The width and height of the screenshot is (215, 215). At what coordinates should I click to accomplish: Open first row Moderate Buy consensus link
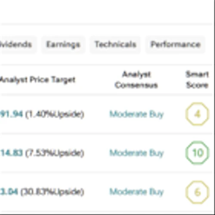(136, 114)
